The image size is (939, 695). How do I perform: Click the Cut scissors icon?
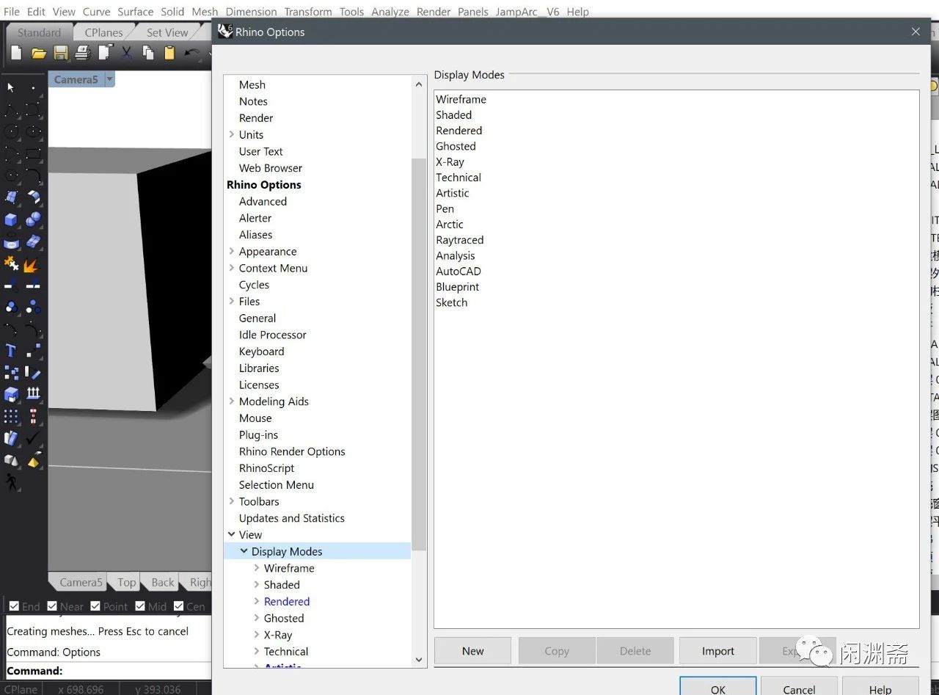point(127,53)
